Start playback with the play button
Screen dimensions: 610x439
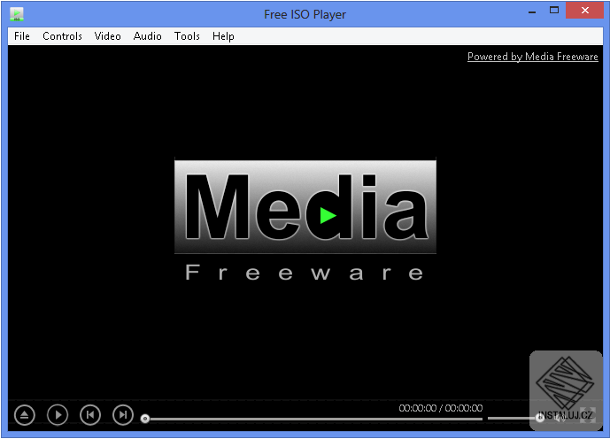58,415
